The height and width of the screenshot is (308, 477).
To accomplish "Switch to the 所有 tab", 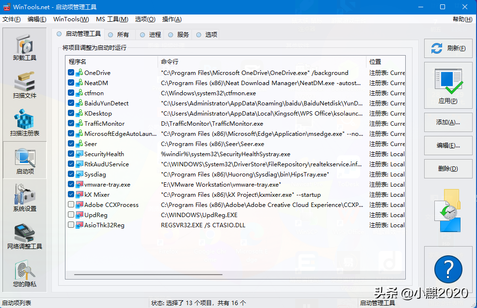I will tap(119, 35).
